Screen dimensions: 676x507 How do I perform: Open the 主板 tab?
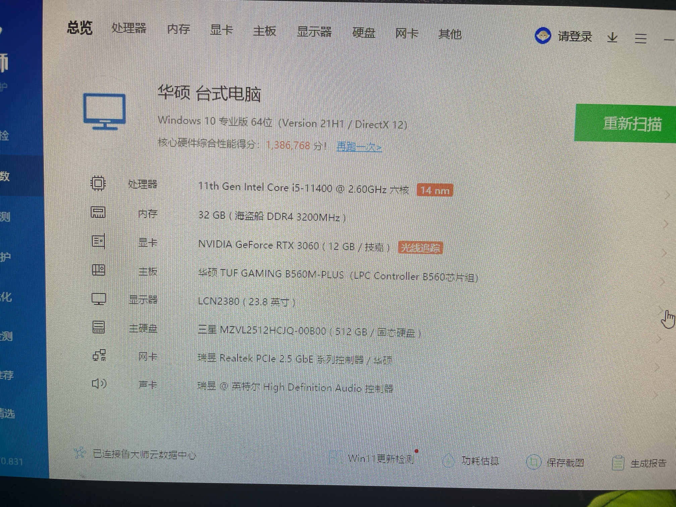[x=264, y=31]
